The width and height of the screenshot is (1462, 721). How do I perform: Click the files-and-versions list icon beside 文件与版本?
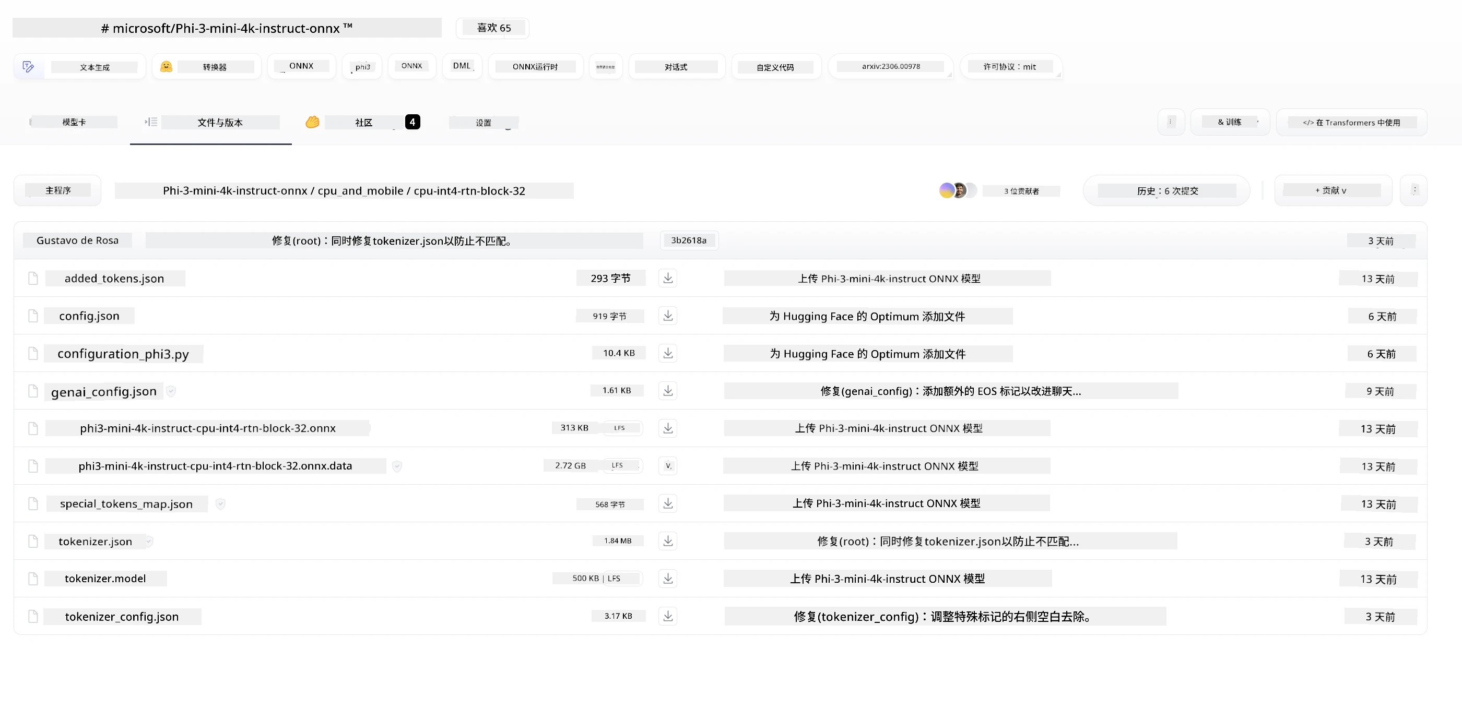pyautogui.click(x=151, y=122)
